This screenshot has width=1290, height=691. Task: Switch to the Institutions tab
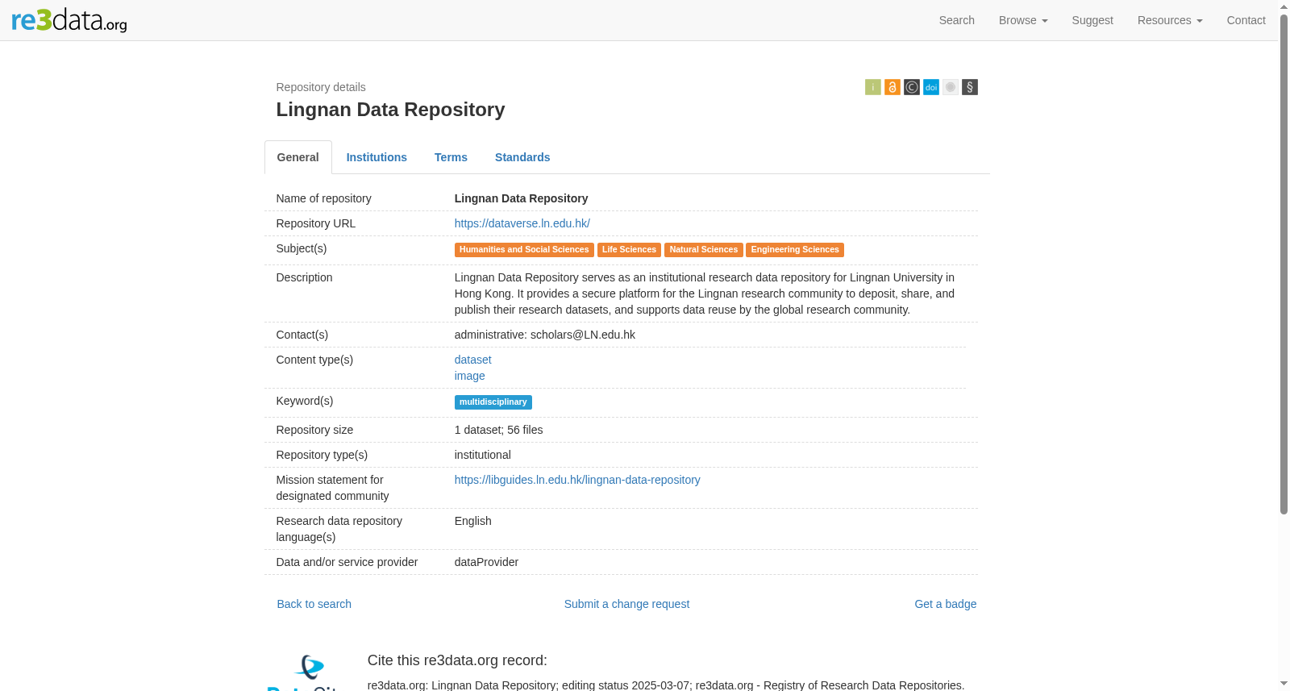377,157
